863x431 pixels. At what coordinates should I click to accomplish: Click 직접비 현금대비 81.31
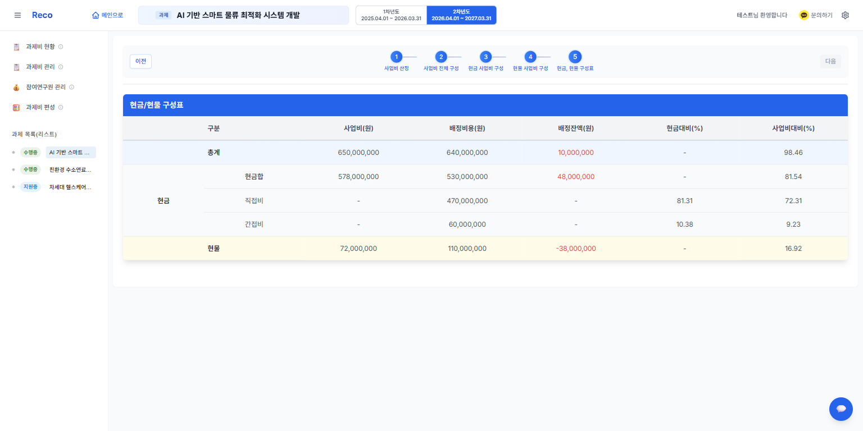684,201
